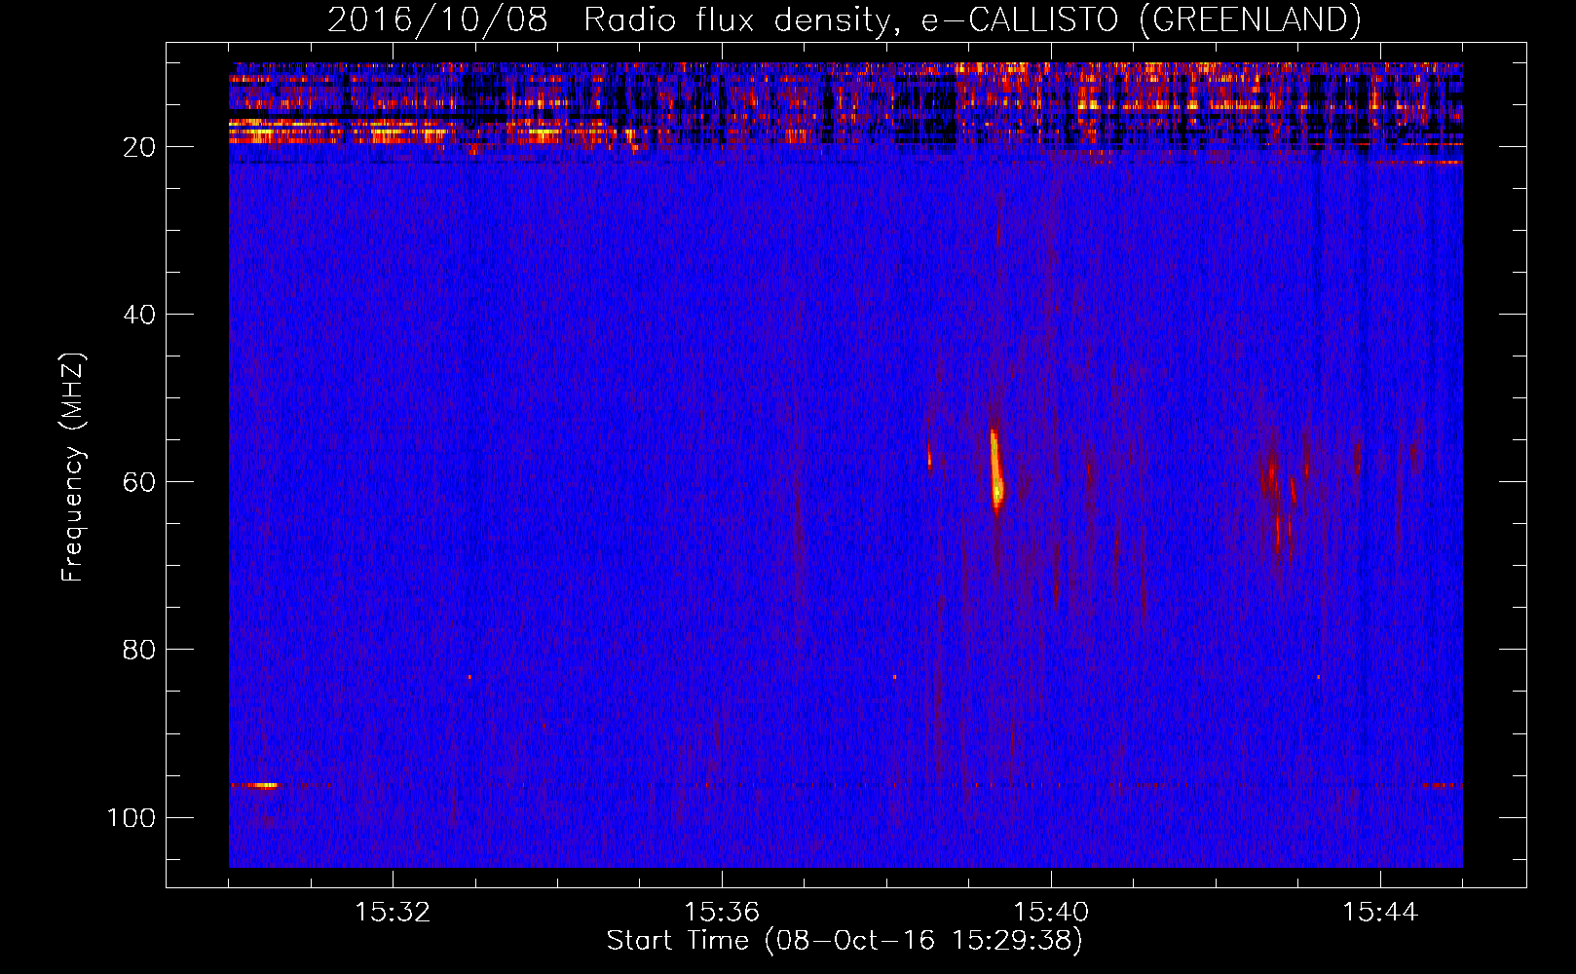Viewport: 1576px width, 974px height.
Task: Click the small bright burst just before 15:39
Action: (929, 457)
